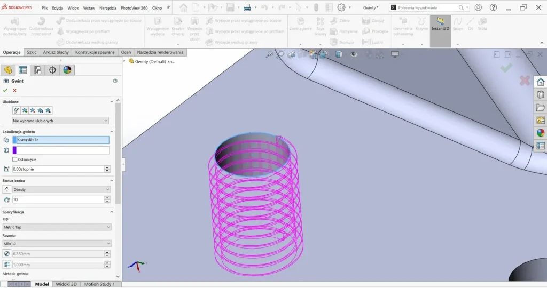The image size is (547, 288).
Task: Open the Nie wybrano ulubionych dropdown
Action: (60, 121)
